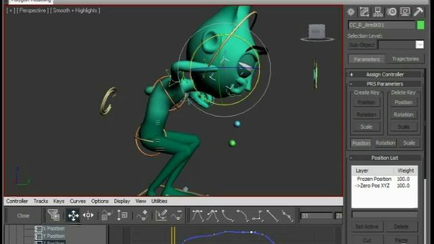Image resolution: width=434 pixels, height=244 pixels.
Task: Open the Utilities hammer panel icon
Action: [x=418, y=12]
